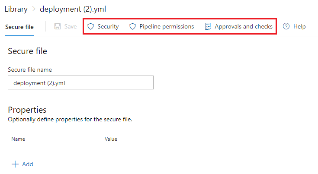Click the Help question mark icon
The height and width of the screenshot is (174, 318).
pos(286,27)
